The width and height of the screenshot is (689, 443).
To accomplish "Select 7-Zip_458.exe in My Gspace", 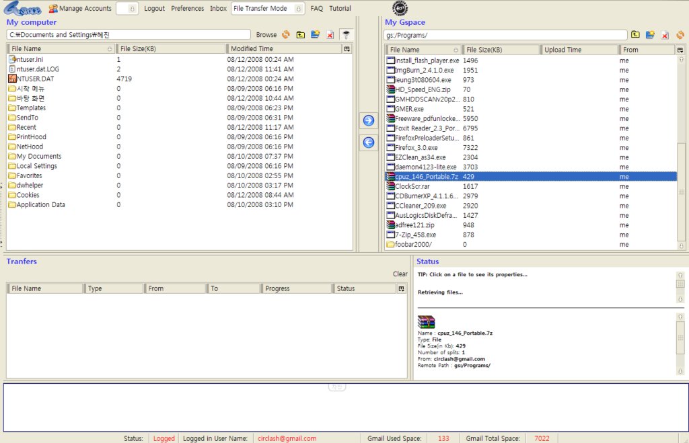I will coord(531,235).
